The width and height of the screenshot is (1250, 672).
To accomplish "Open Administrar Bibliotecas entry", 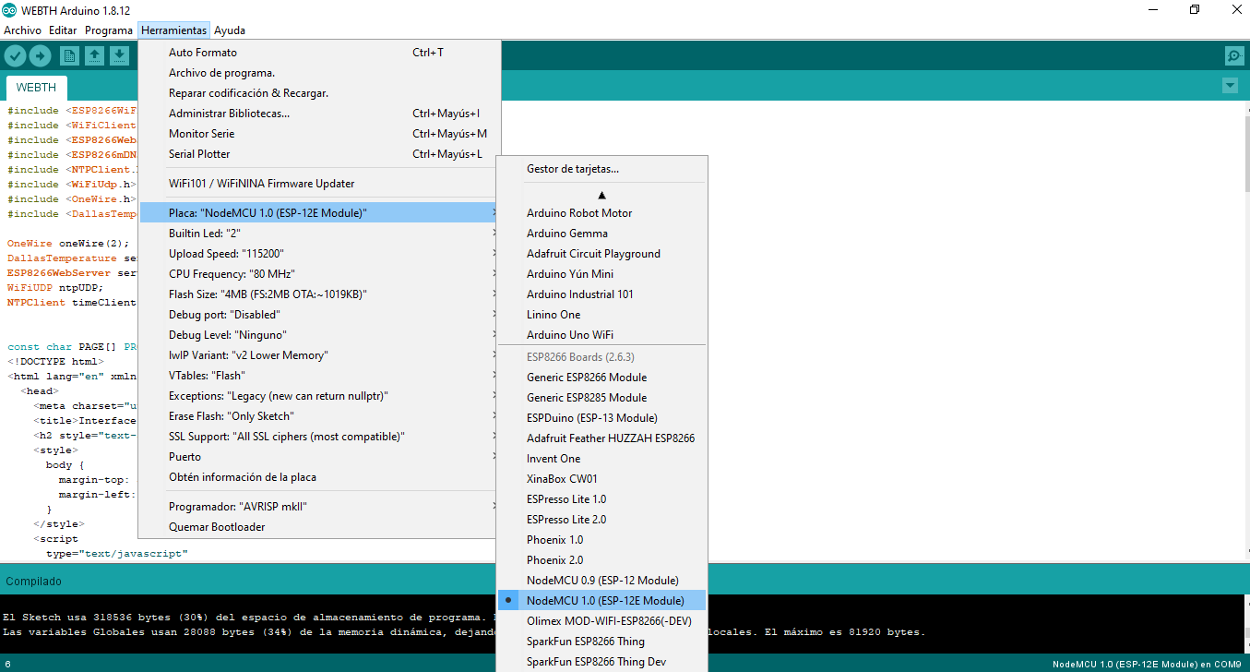I will [x=319, y=114].
